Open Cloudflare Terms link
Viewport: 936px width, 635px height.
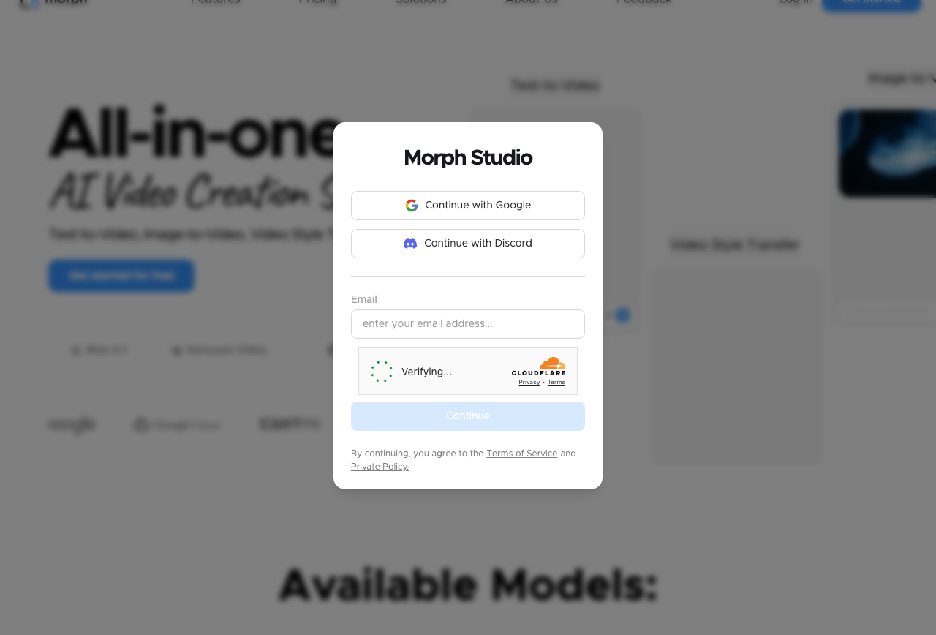(556, 383)
